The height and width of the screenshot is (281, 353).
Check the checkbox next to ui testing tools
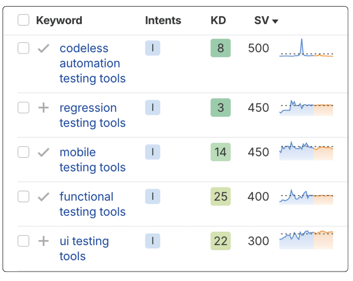click(x=24, y=241)
